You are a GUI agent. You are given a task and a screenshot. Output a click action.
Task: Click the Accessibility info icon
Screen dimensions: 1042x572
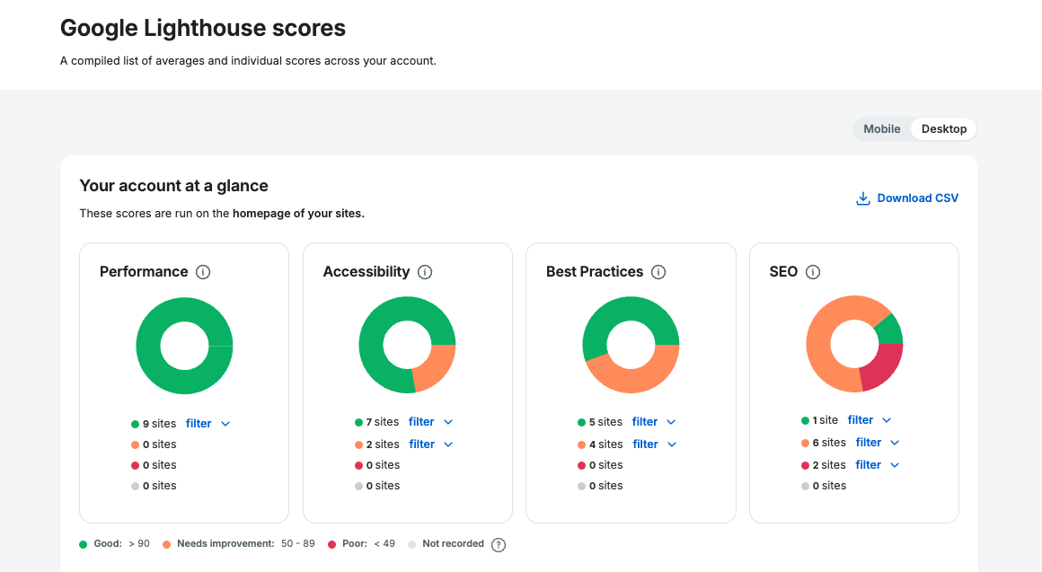(x=425, y=272)
